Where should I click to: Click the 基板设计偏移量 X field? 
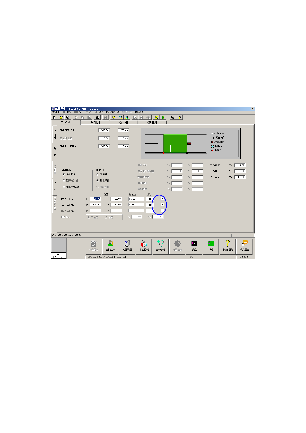pos(104,146)
